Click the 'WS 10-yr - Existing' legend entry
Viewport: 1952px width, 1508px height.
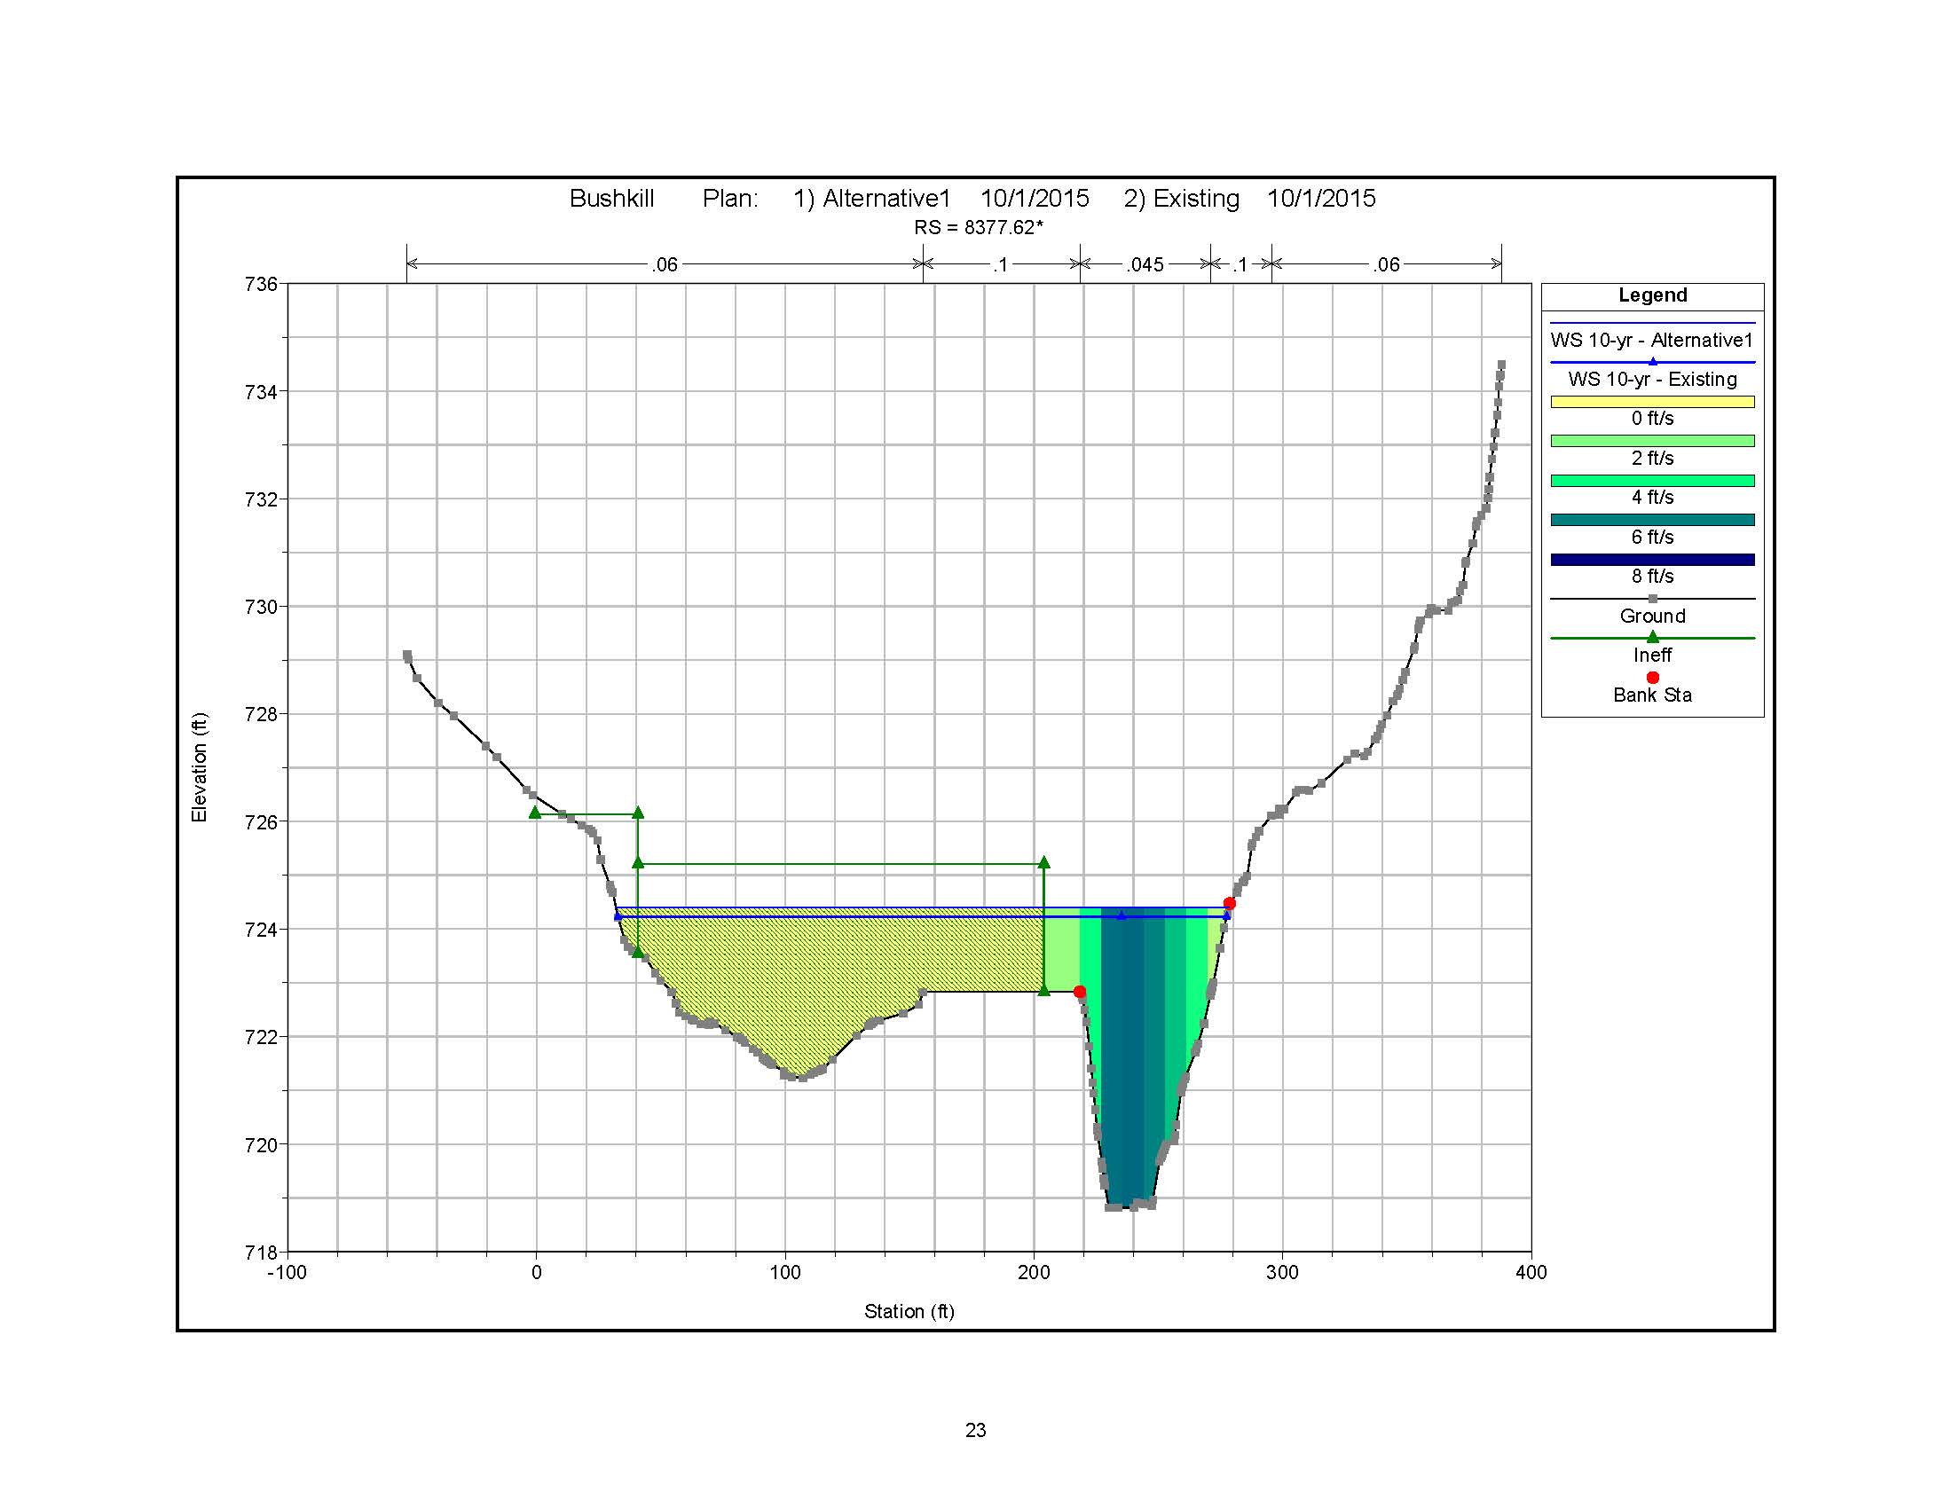tap(1653, 379)
